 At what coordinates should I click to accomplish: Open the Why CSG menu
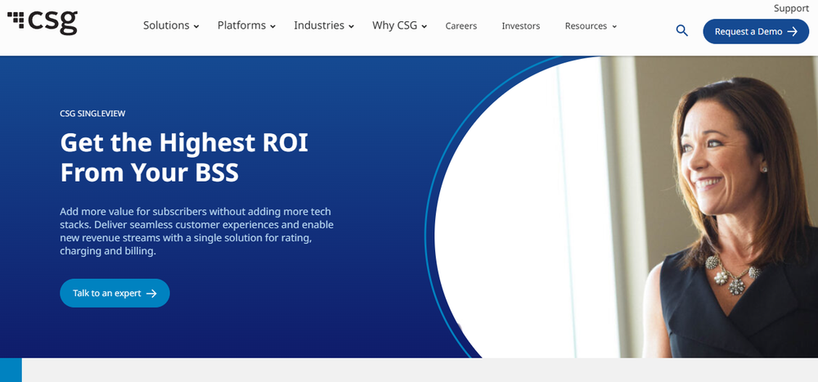tap(395, 25)
